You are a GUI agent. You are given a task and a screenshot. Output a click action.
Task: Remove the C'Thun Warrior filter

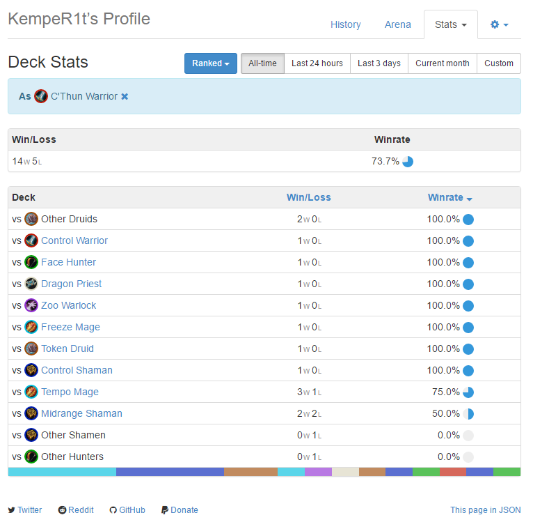[x=125, y=97]
